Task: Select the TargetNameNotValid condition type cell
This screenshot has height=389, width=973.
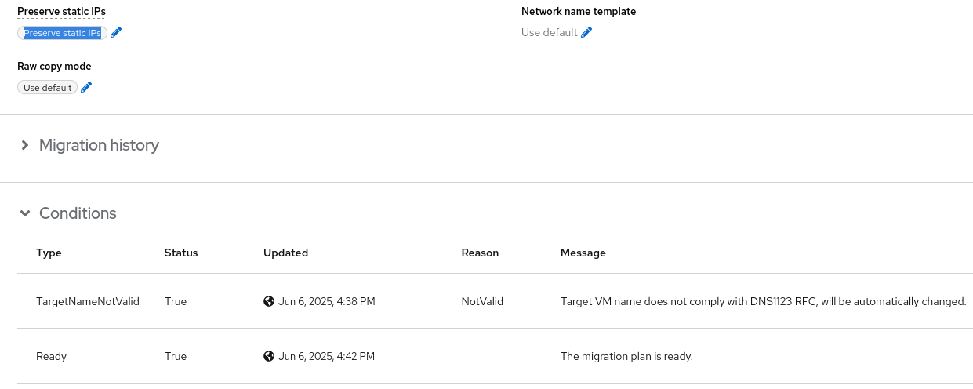Action: pyautogui.click(x=88, y=301)
